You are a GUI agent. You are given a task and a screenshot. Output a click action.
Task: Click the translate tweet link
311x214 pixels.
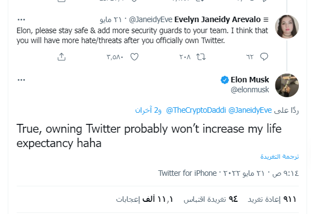click(x=279, y=156)
